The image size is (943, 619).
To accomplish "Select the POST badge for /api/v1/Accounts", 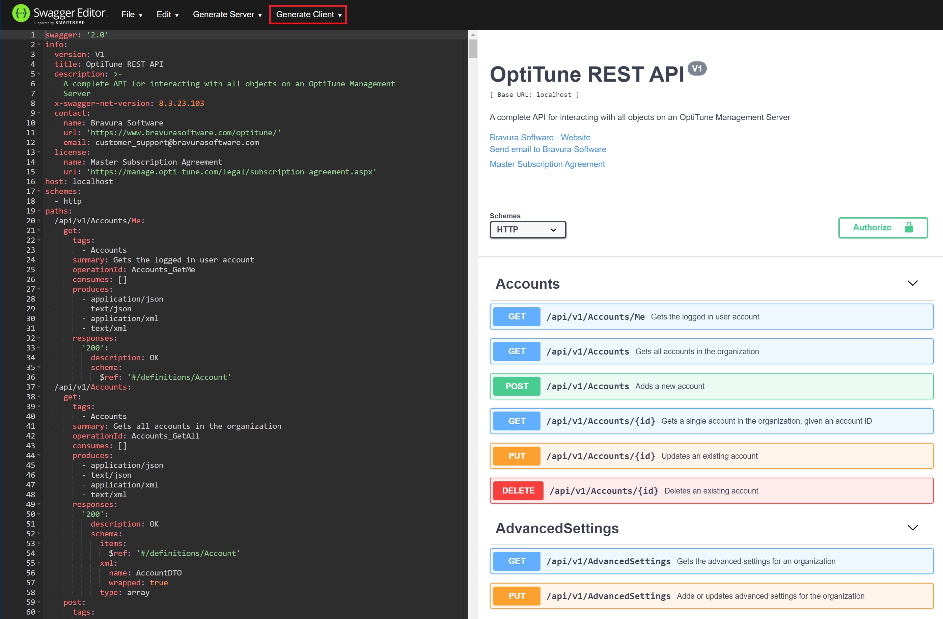I will (516, 386).
